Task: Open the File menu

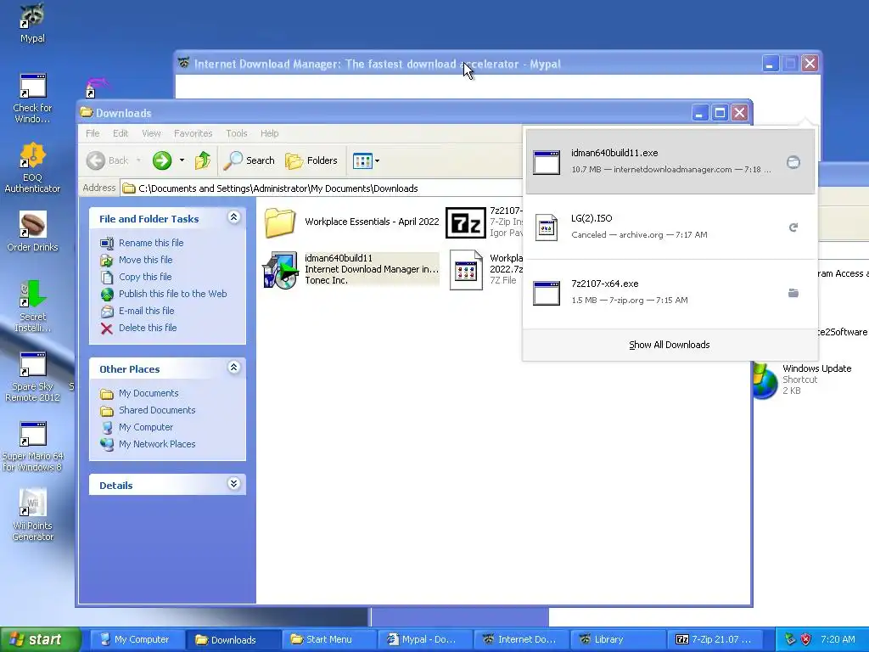Action: [x=93, y=133]
